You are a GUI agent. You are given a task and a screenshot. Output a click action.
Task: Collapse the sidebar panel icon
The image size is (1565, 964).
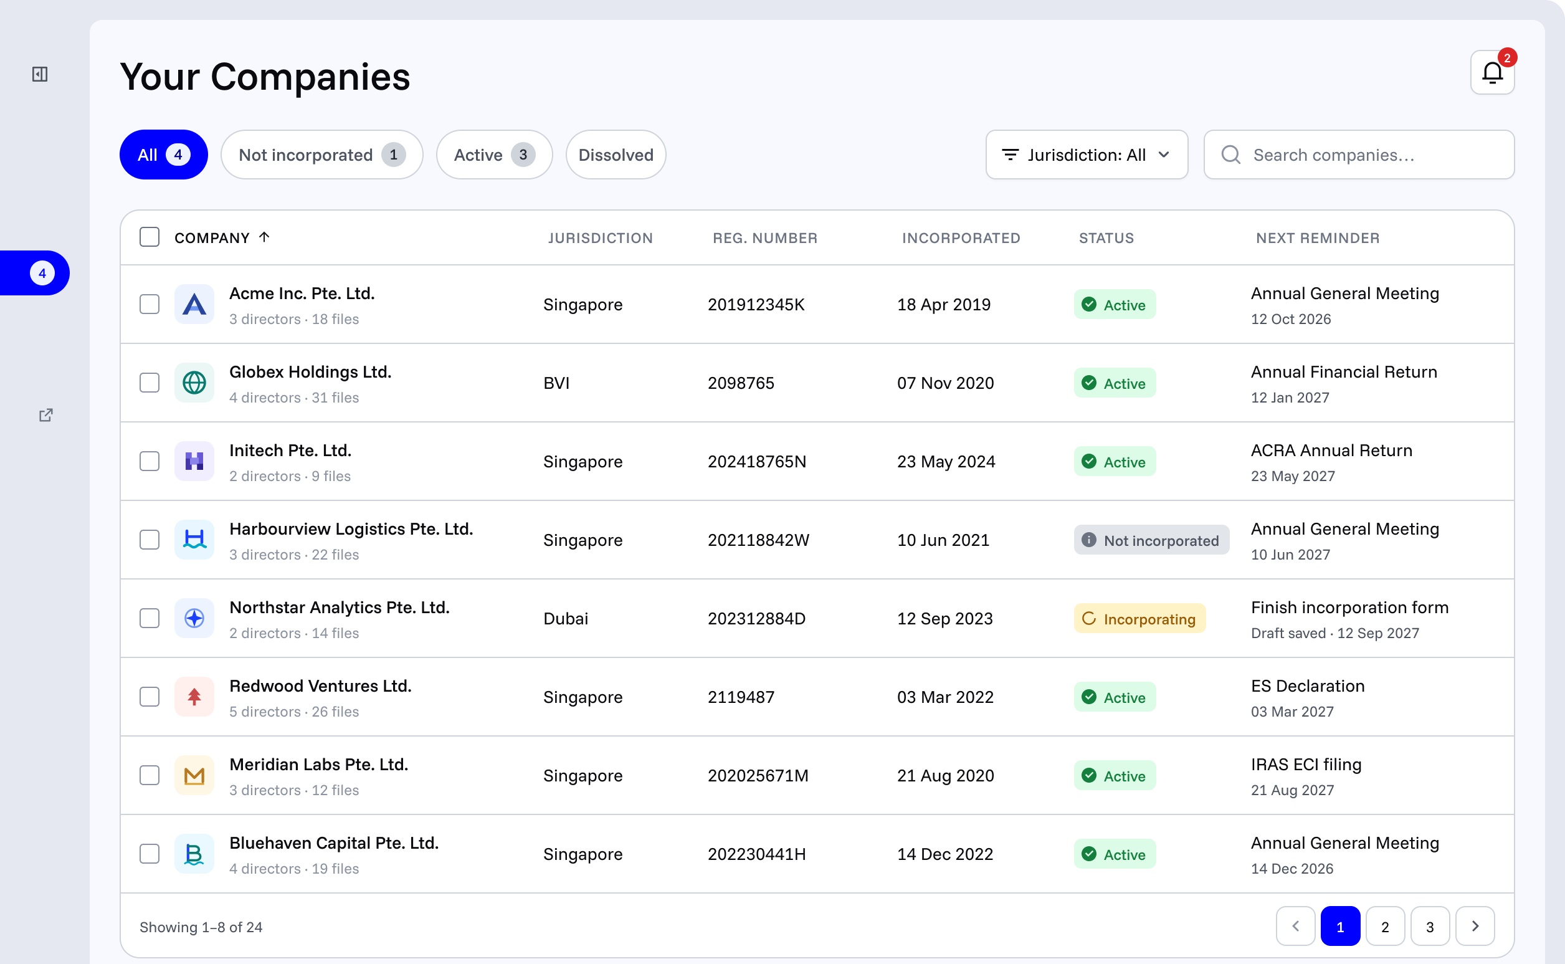pos(40,74)
